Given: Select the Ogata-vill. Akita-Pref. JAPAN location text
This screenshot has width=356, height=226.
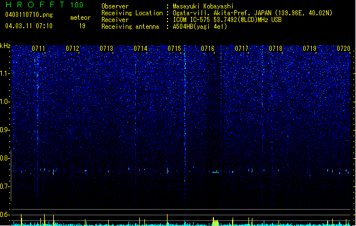Looking at the screenshot, I should coord(252,13).
